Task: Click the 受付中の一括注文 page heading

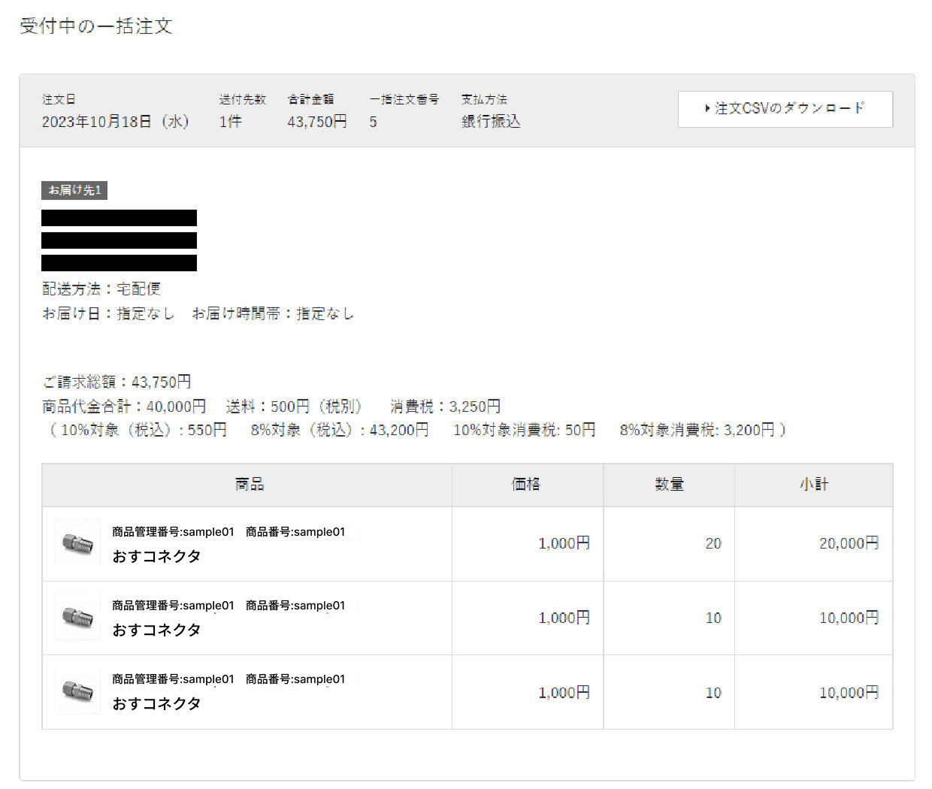Action: (96, 26)
